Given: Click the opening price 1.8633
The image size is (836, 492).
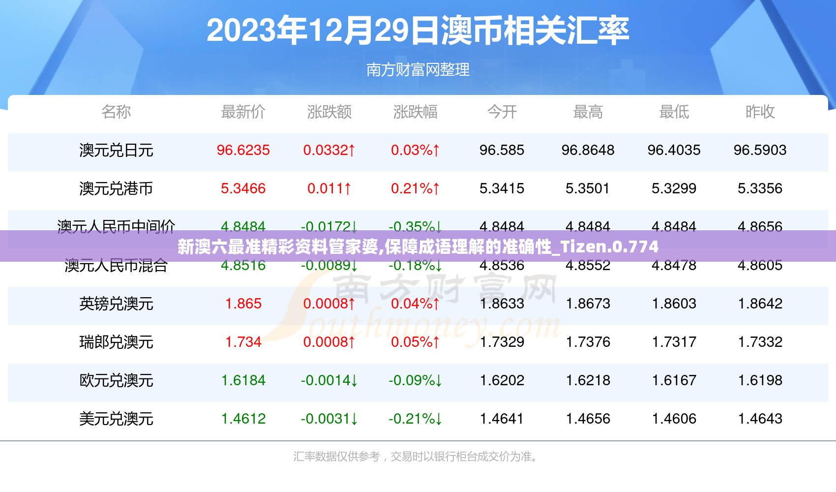Looking at the screenshot, I should point(502,304).
